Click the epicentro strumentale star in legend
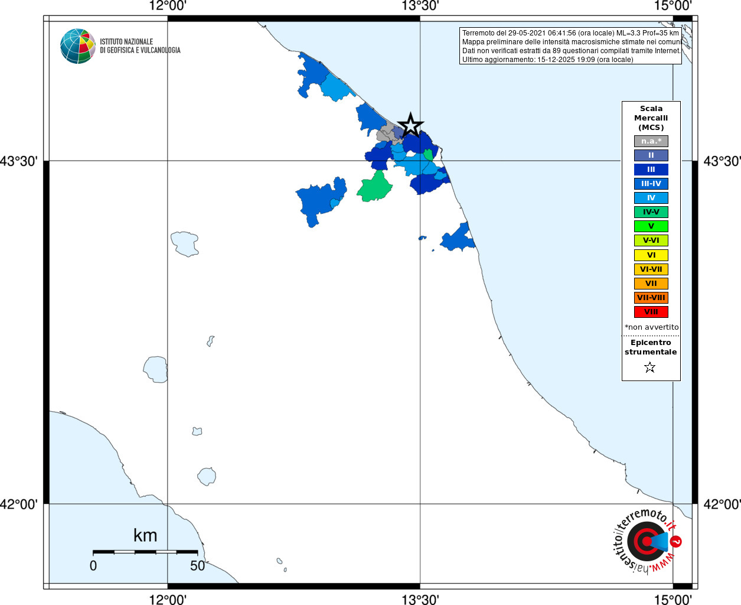 [650, 367]
